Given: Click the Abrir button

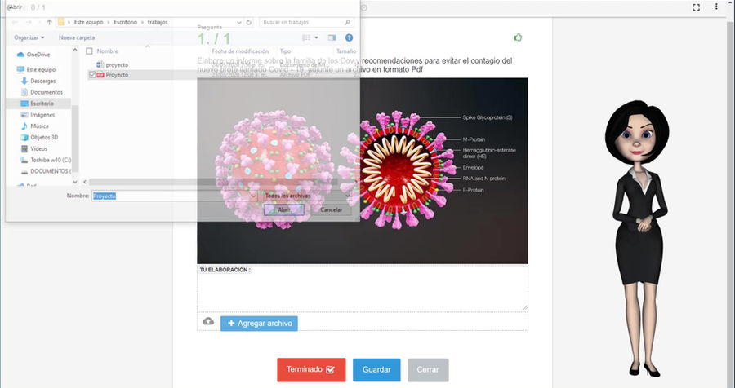Looking at the screenshot, I should [284, 209].
